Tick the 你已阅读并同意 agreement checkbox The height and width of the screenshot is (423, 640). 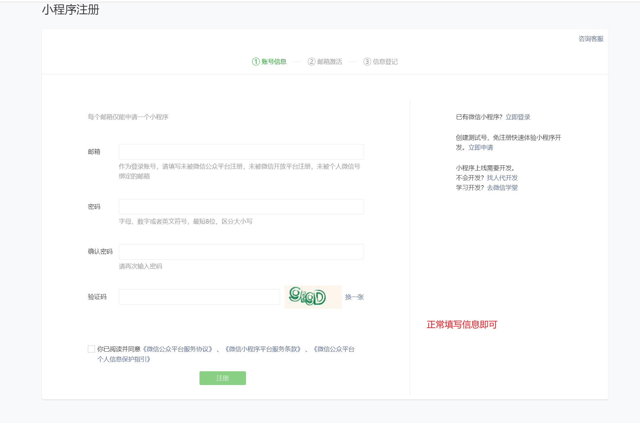coord(91,349)
